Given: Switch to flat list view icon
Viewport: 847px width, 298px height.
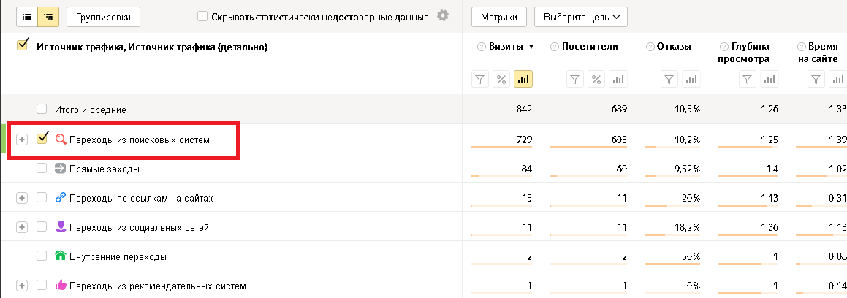Looking at the screenshot, I should 26,17.
